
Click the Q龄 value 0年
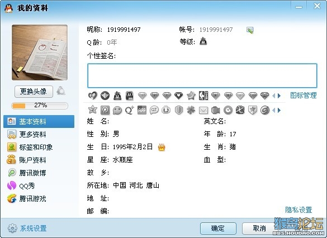pos(112,42)
